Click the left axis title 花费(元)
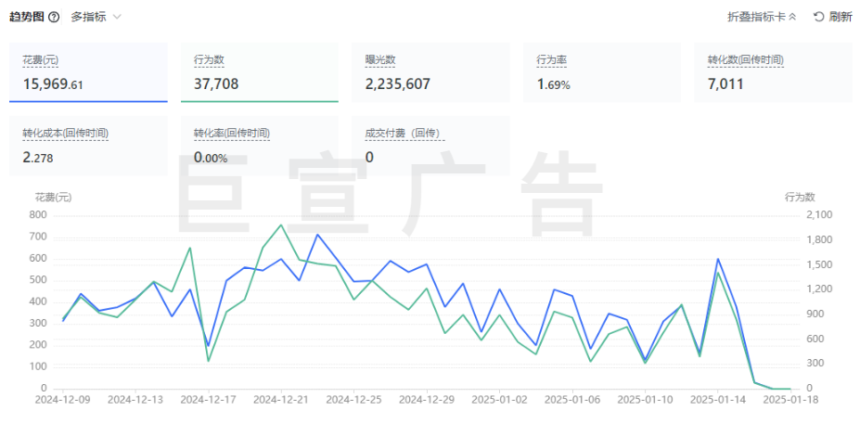 click(54, 197)
